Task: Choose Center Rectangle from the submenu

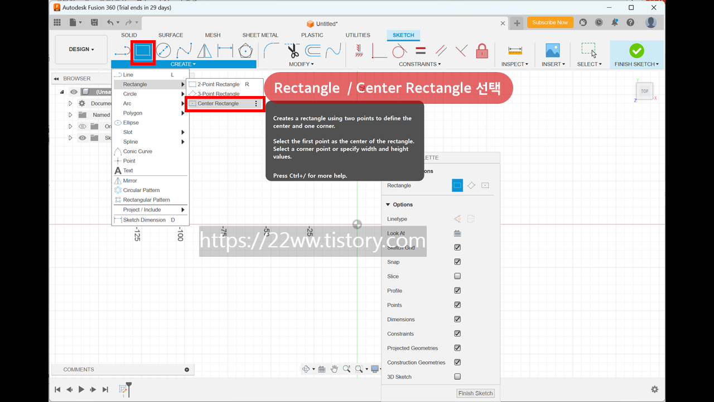Action: tap(224, 103)
